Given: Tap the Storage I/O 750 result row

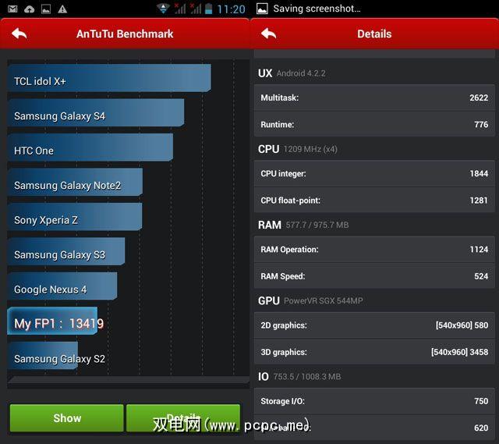Looking at the screenshot, I should click(374, 400).
